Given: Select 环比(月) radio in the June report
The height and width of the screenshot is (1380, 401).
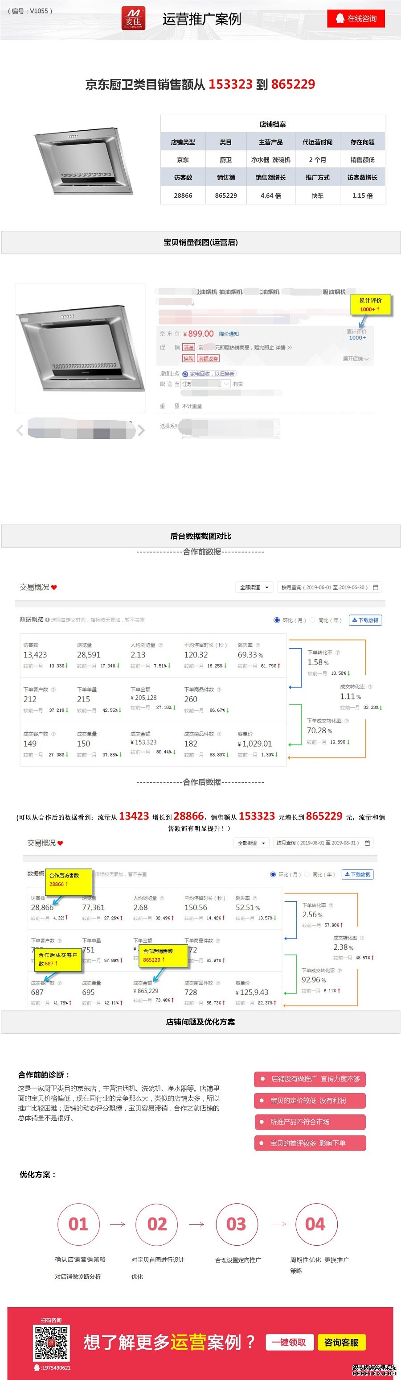Looking at the screenshot, I should (x=276, y=620).
